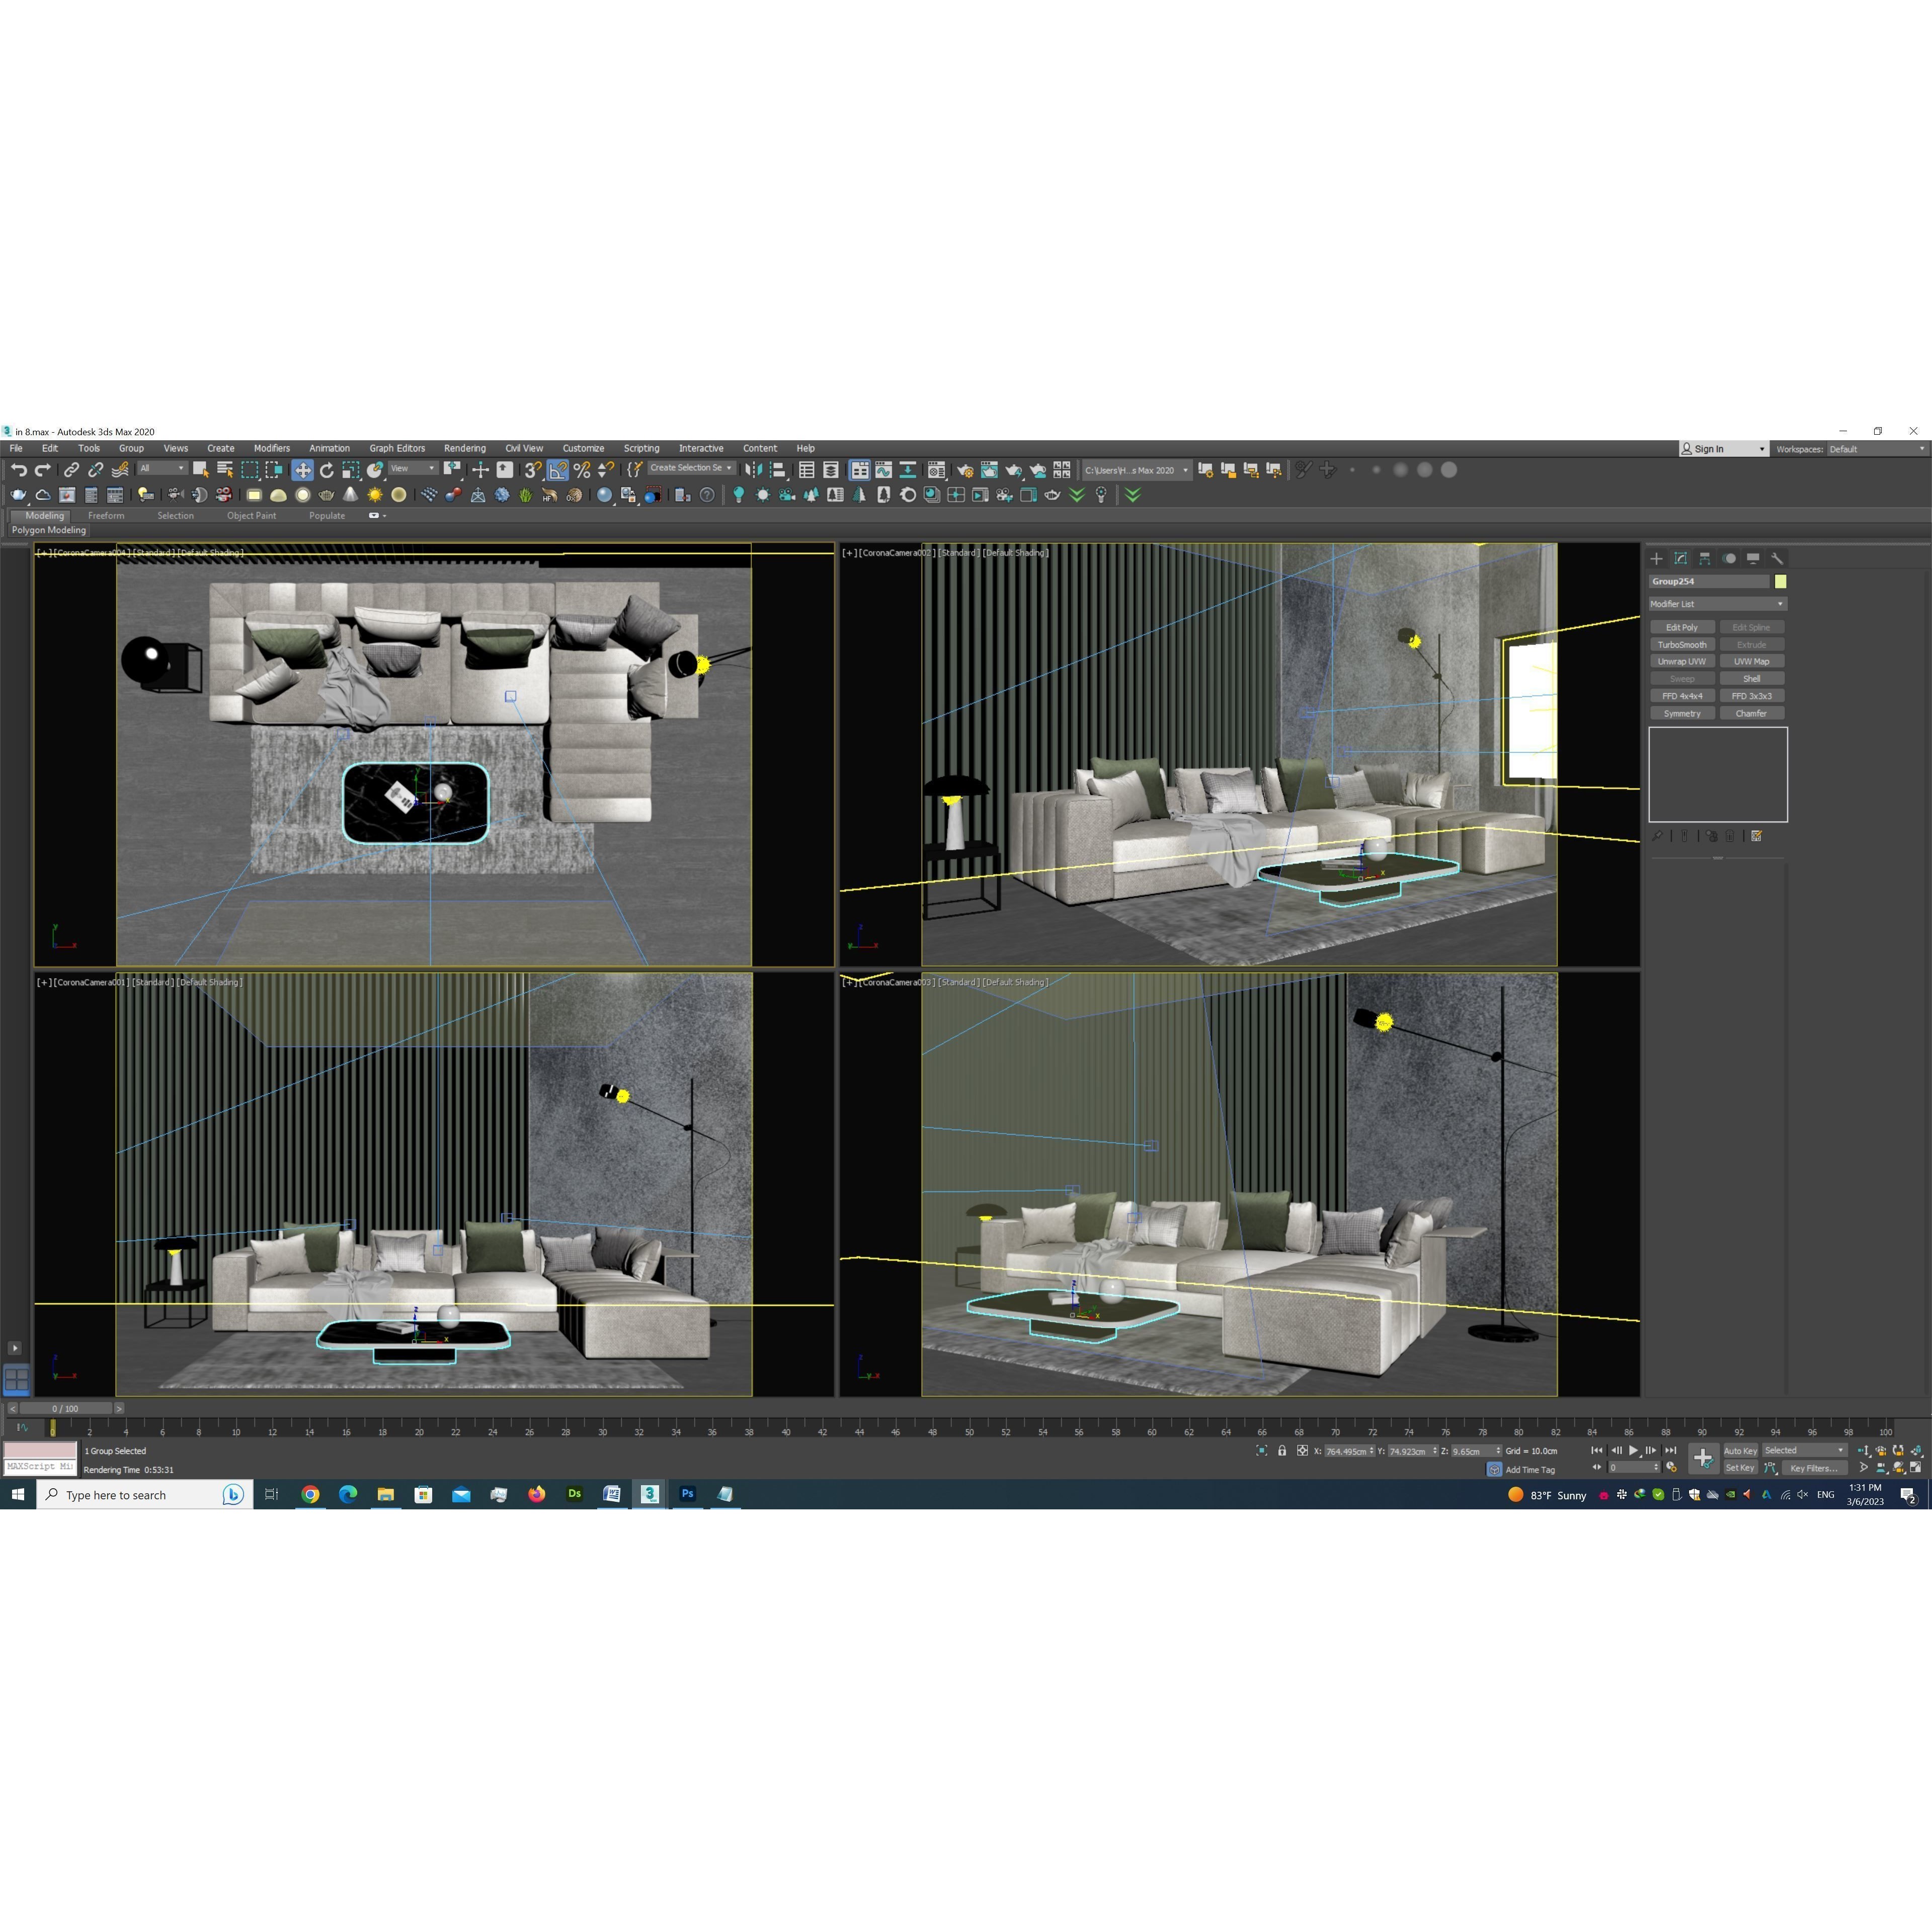Apply the TurboSmooth modifier button
Image resolution: width=1932 pixels, height=1932 pixels.
(x=1681, y=645)
